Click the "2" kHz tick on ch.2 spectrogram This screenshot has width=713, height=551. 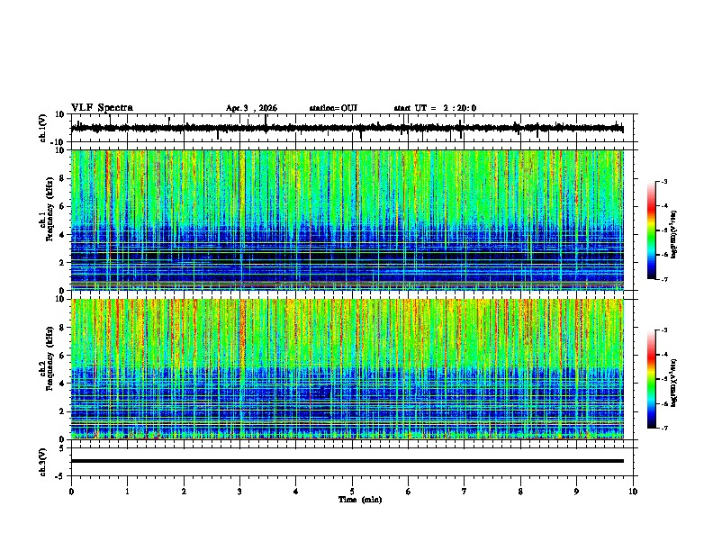62,411
